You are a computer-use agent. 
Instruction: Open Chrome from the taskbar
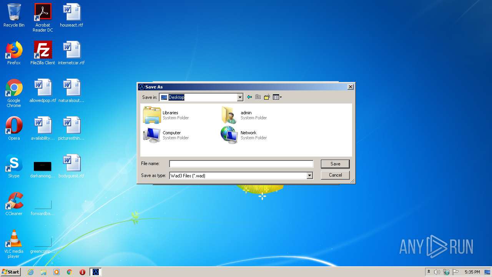coord(70,272)
